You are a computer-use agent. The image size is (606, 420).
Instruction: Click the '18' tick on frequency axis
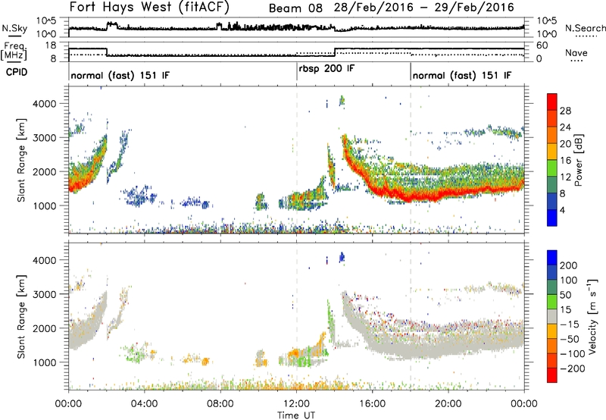(x=51, y=45)
